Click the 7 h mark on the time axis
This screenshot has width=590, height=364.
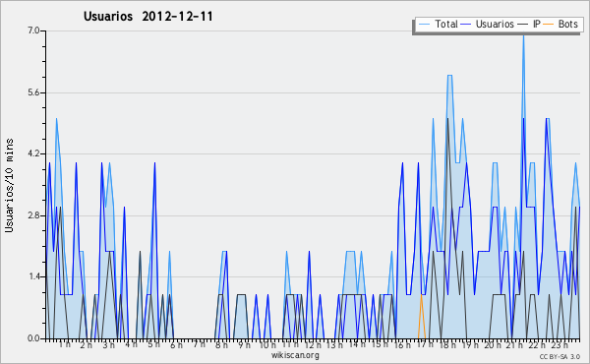[x=199, y=344]
